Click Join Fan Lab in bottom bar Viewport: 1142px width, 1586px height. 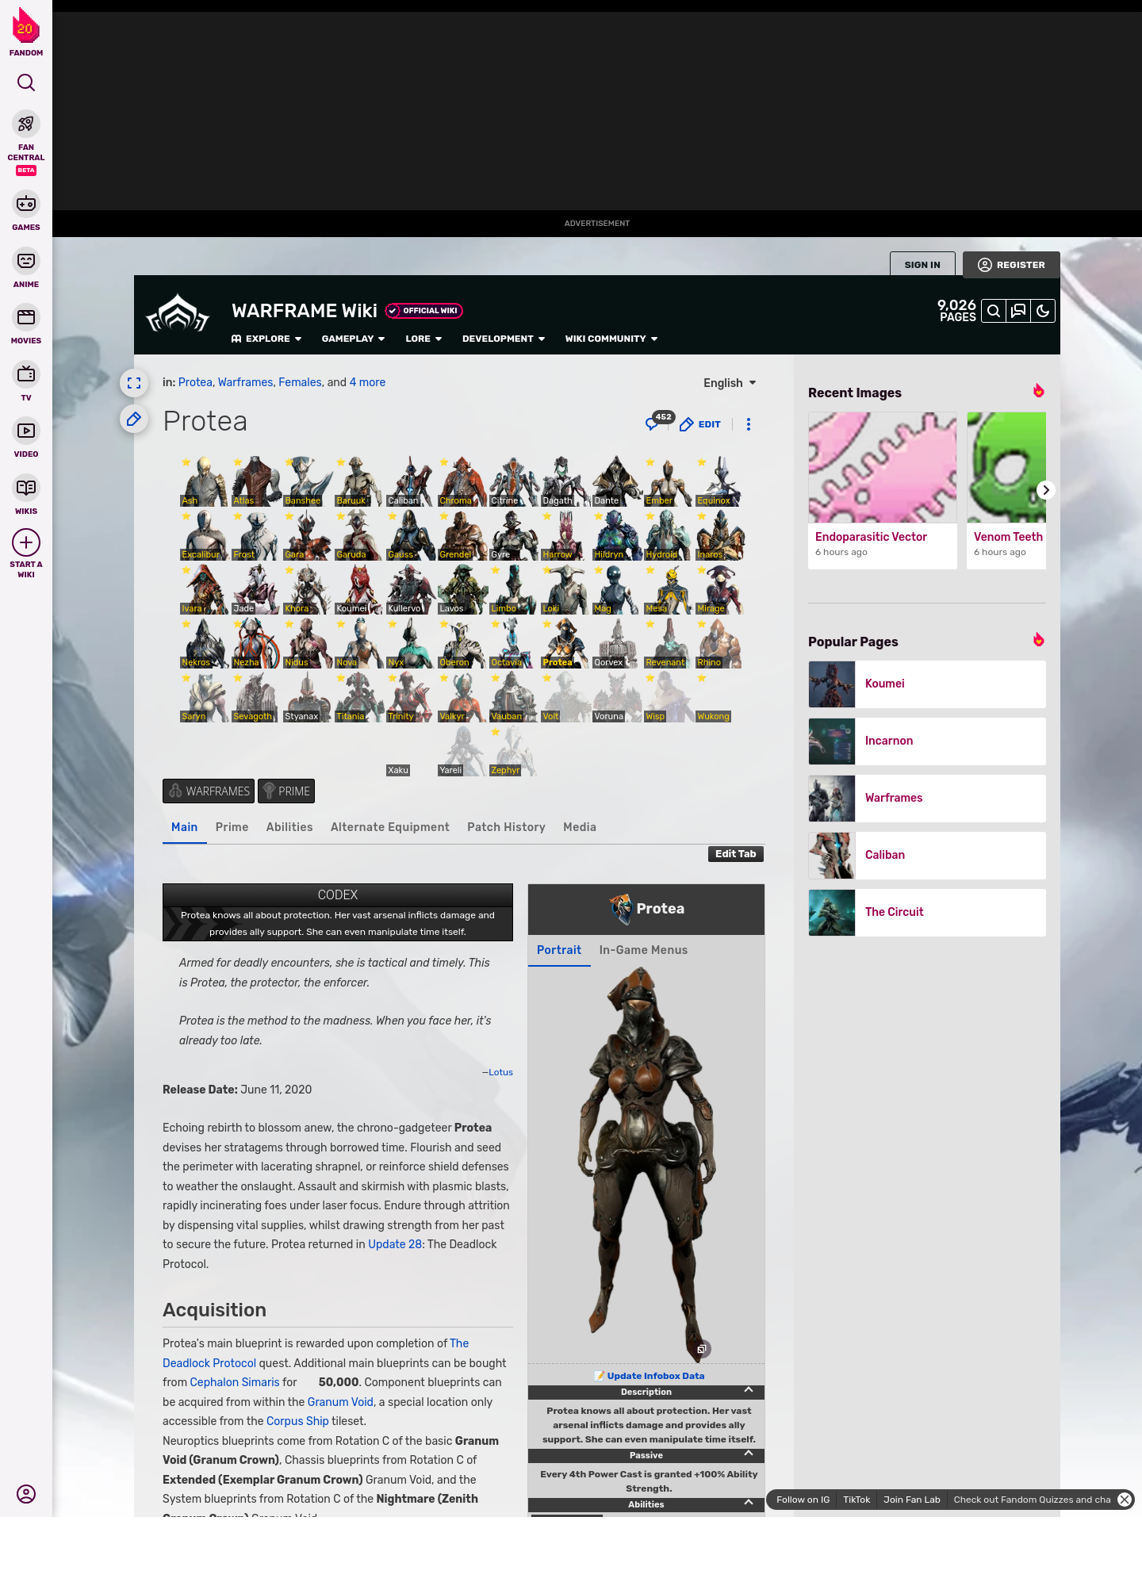(x=912, y=1500)
